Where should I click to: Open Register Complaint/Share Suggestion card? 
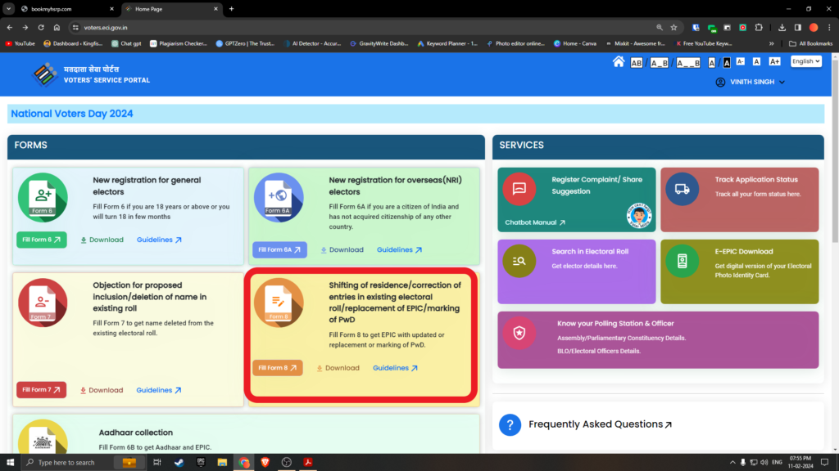(576, 200)
